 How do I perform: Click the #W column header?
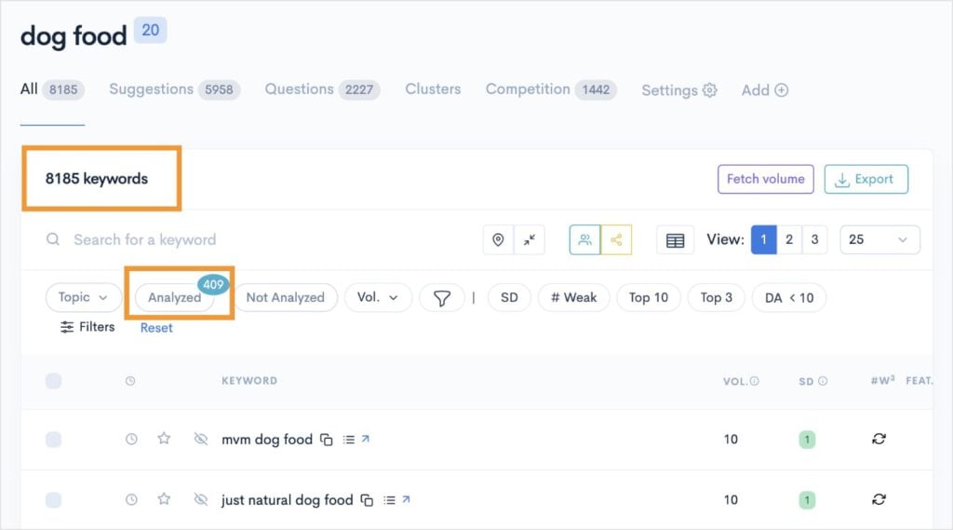point(882,380)
